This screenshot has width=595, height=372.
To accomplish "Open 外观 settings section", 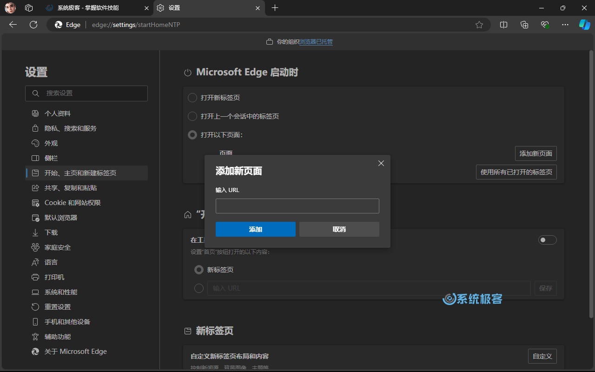I will pyautogui.click(x=86, y=143).
